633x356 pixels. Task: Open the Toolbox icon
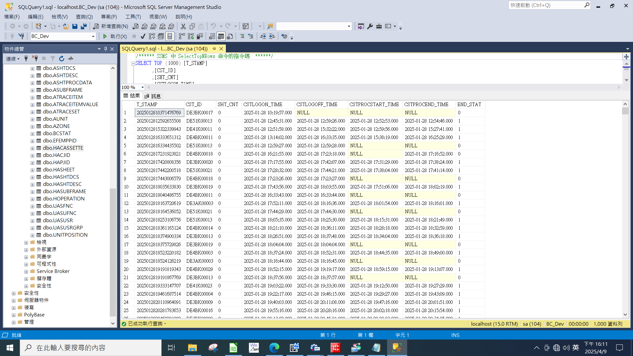click(x=379, y=26)
